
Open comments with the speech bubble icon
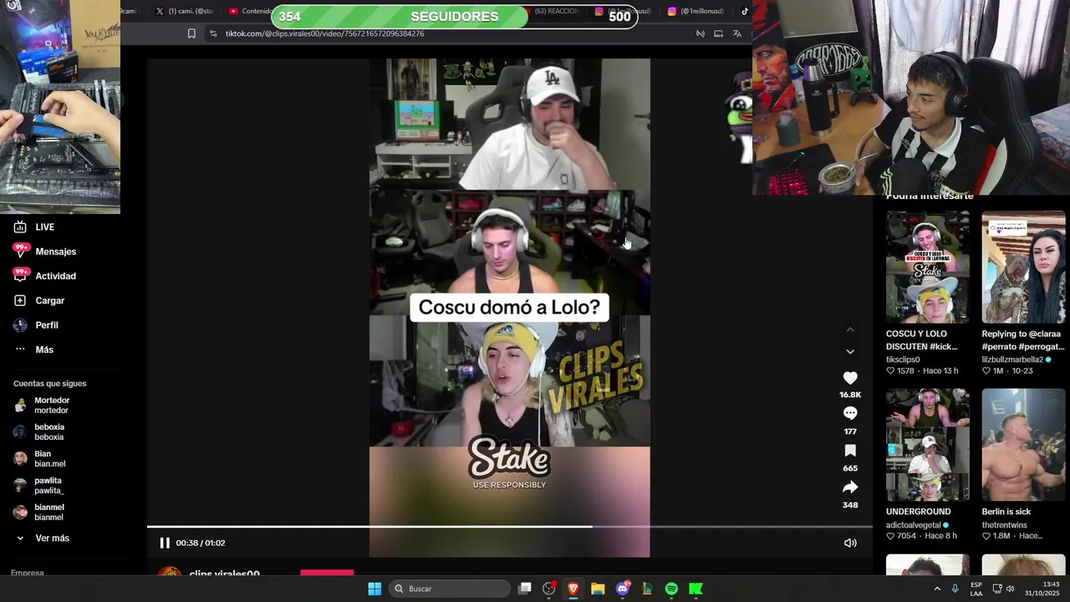(850, 413)
